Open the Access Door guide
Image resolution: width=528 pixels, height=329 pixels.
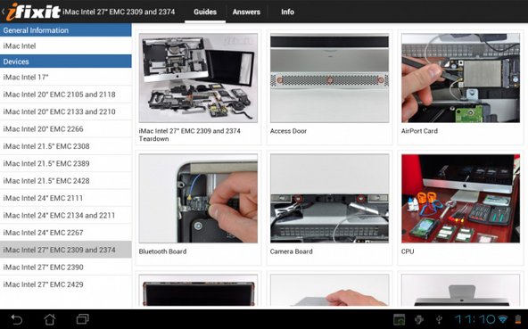(329, 87)
